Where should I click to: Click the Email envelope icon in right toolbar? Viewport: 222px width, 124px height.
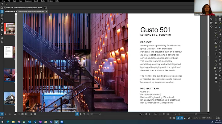tap(216, 30)
